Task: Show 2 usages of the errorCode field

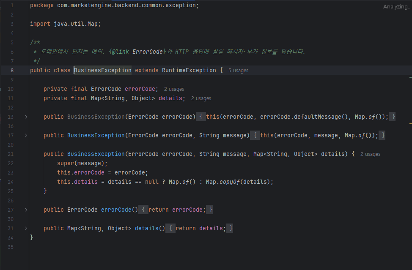Action: pyautogui.click(x=174, y=89)
